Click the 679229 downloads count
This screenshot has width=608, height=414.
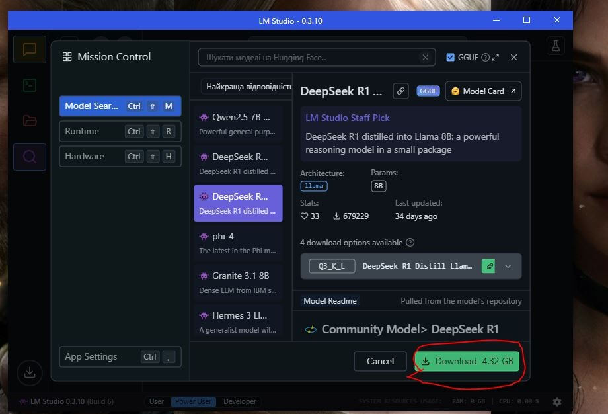click(x=356, y=216)
